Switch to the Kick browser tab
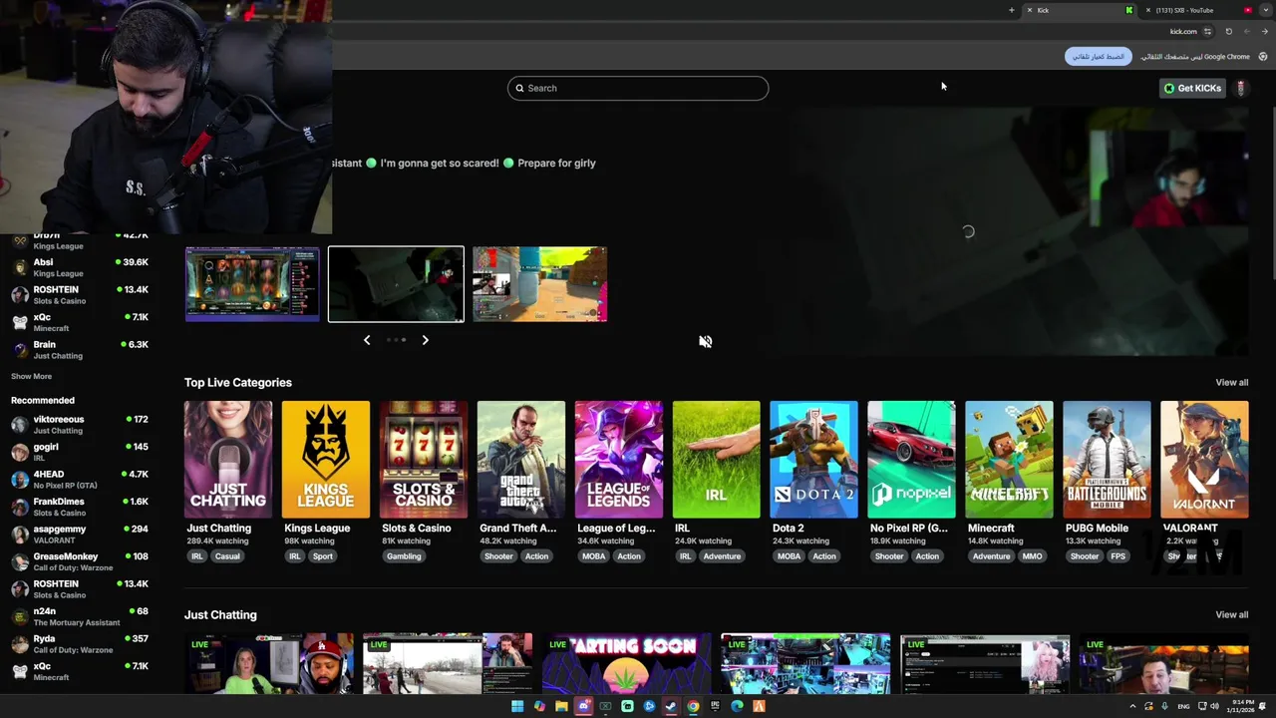This screenshot has width=1276, height=718. [1082, 10]
